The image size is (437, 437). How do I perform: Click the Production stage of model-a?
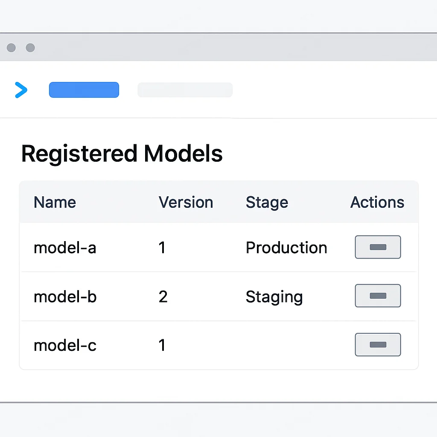(286, 248)
